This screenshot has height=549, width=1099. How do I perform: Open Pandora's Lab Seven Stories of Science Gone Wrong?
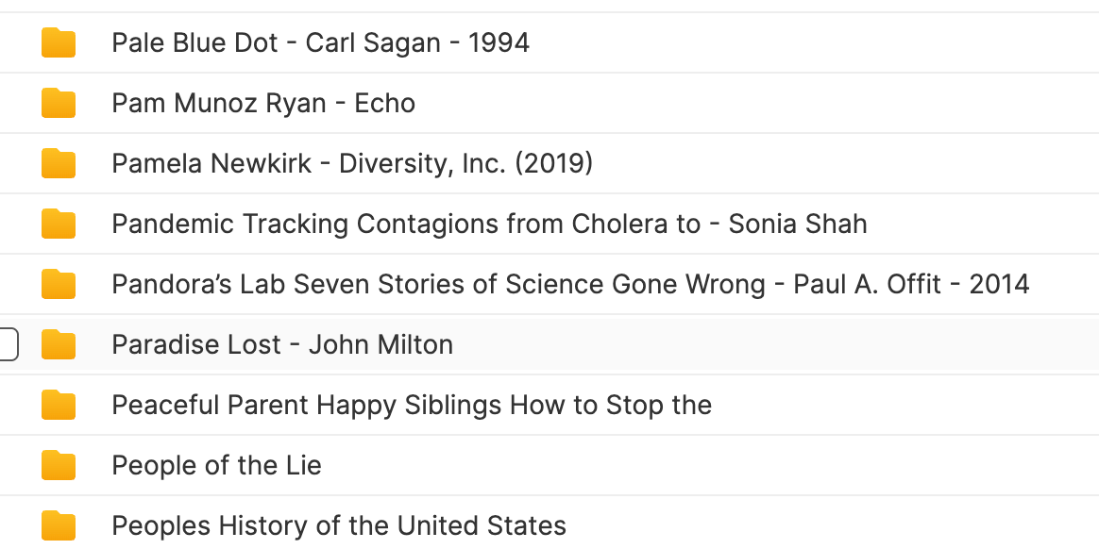[x=570, y=284]
